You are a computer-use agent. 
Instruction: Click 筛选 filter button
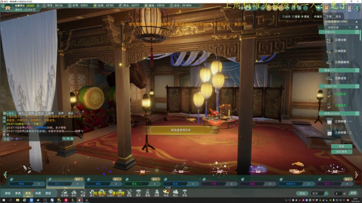[303, 193]
